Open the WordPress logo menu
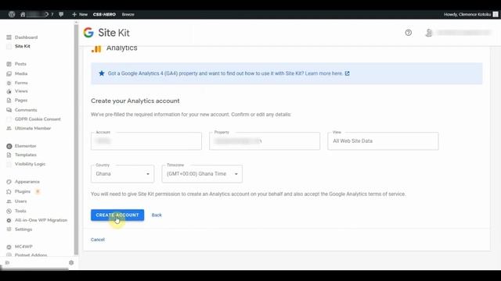Image resolution: width=501 pixels, height=281 pixels. click(x=12, y=14)
